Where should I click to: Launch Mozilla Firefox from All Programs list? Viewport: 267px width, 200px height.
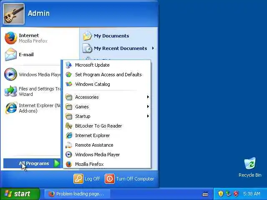107,164
